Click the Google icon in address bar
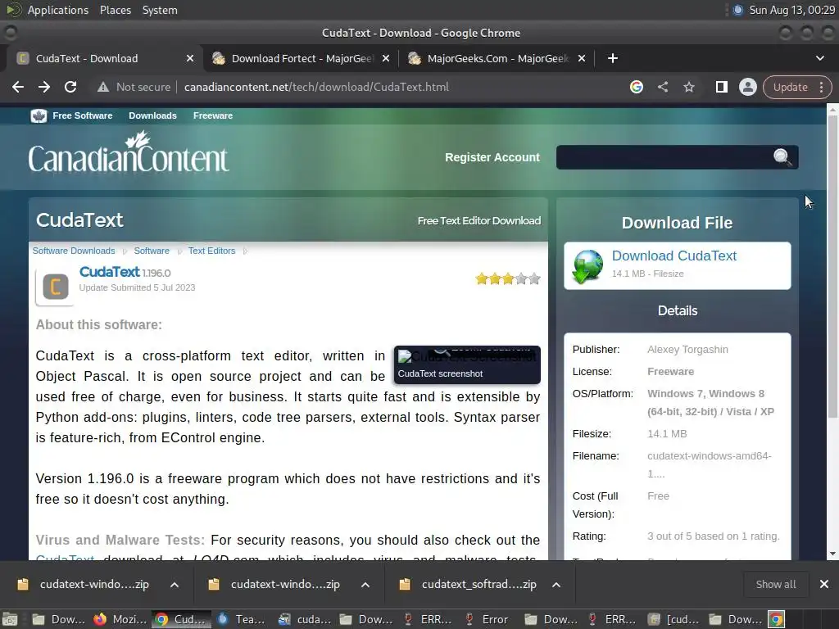The width and height of the screenshot is (839, 629). click(636, 87)
